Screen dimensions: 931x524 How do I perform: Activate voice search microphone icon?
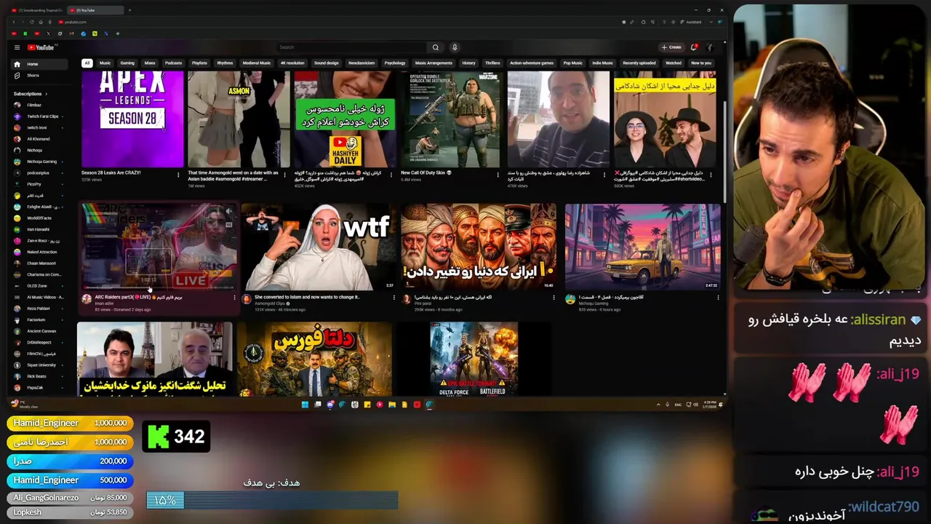coord(455,47)
